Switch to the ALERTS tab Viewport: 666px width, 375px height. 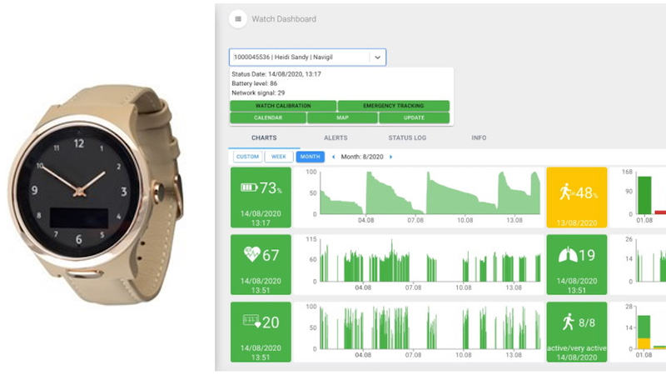tap(335, 137)
